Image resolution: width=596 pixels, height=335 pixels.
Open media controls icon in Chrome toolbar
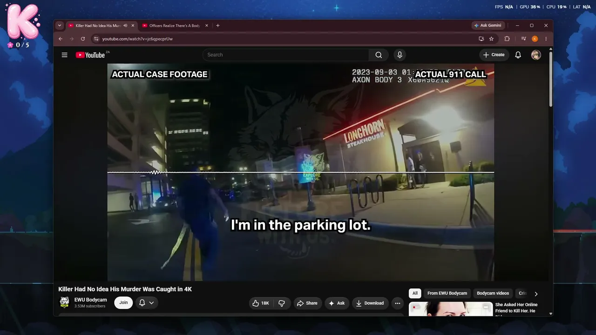(524, 39)
